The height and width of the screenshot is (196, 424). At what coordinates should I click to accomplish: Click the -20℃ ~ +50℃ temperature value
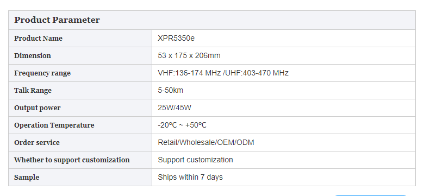[182, 125]
